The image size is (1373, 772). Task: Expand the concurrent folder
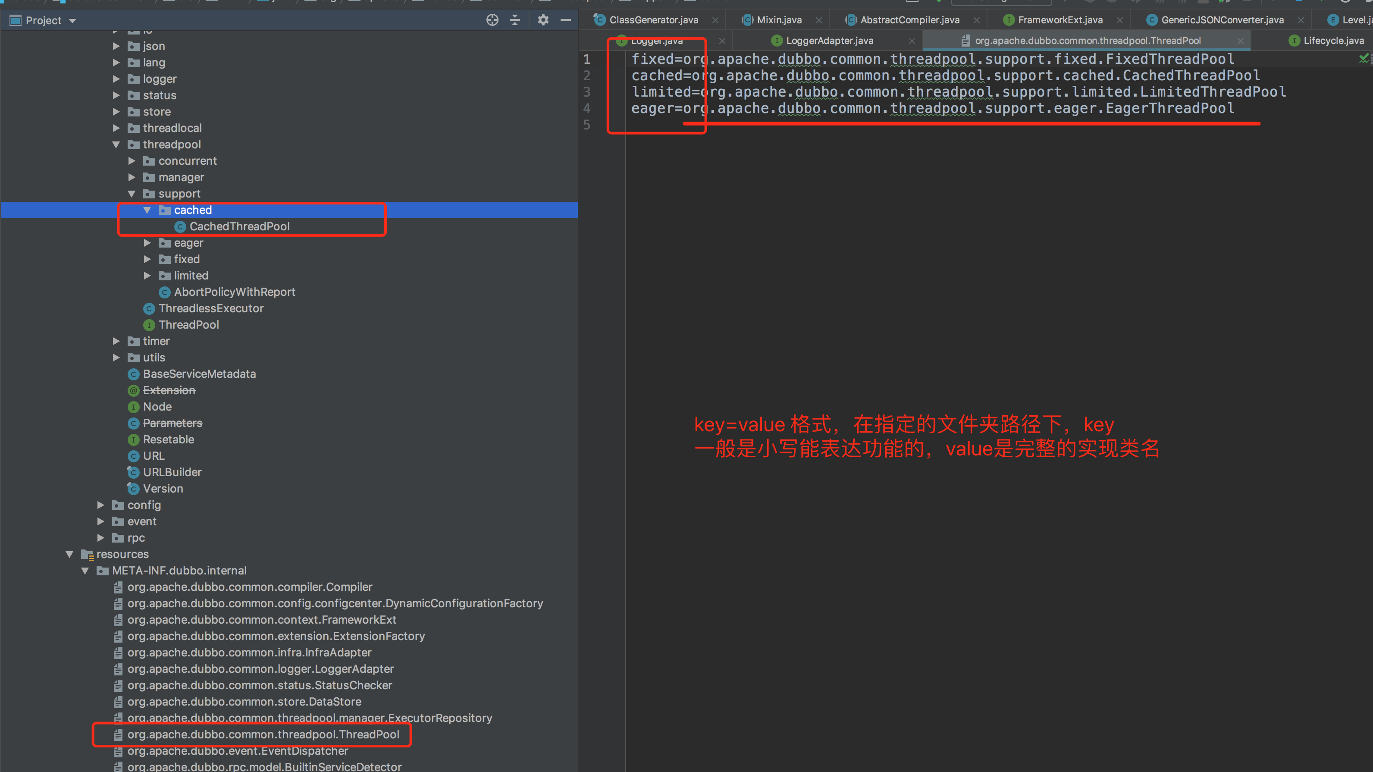[x=132, y=161]
